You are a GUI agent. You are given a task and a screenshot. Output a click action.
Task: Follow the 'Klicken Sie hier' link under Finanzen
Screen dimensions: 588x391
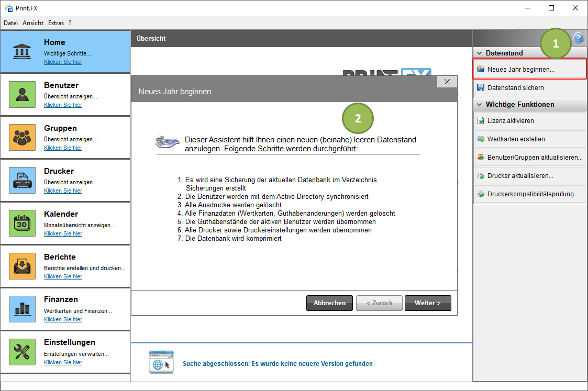[x=63, y=319]
